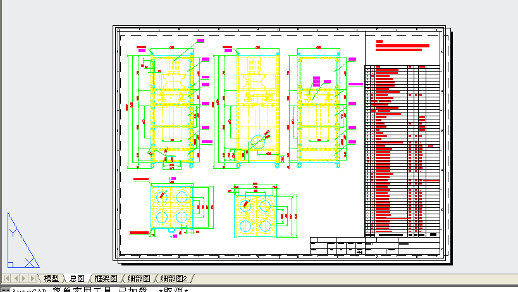
Task: Jump to the first layout tab arrow
Action: (x=6, y=279)
